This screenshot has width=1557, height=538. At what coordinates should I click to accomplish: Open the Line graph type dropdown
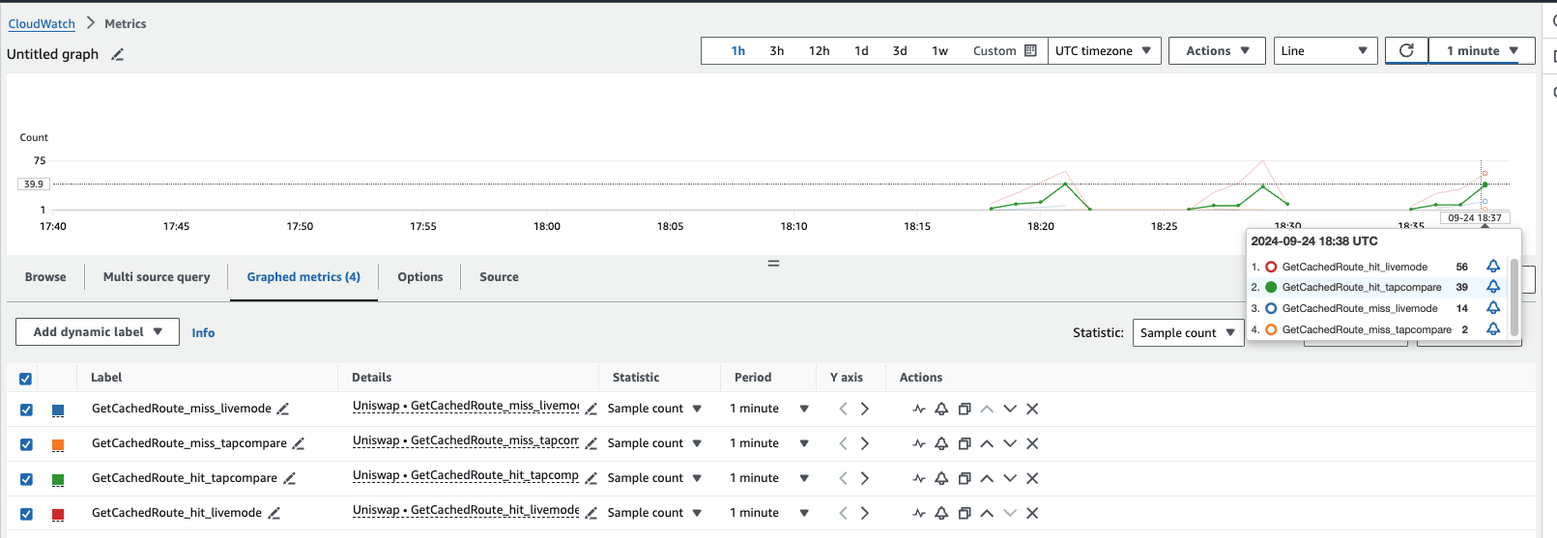point(1324,51)
